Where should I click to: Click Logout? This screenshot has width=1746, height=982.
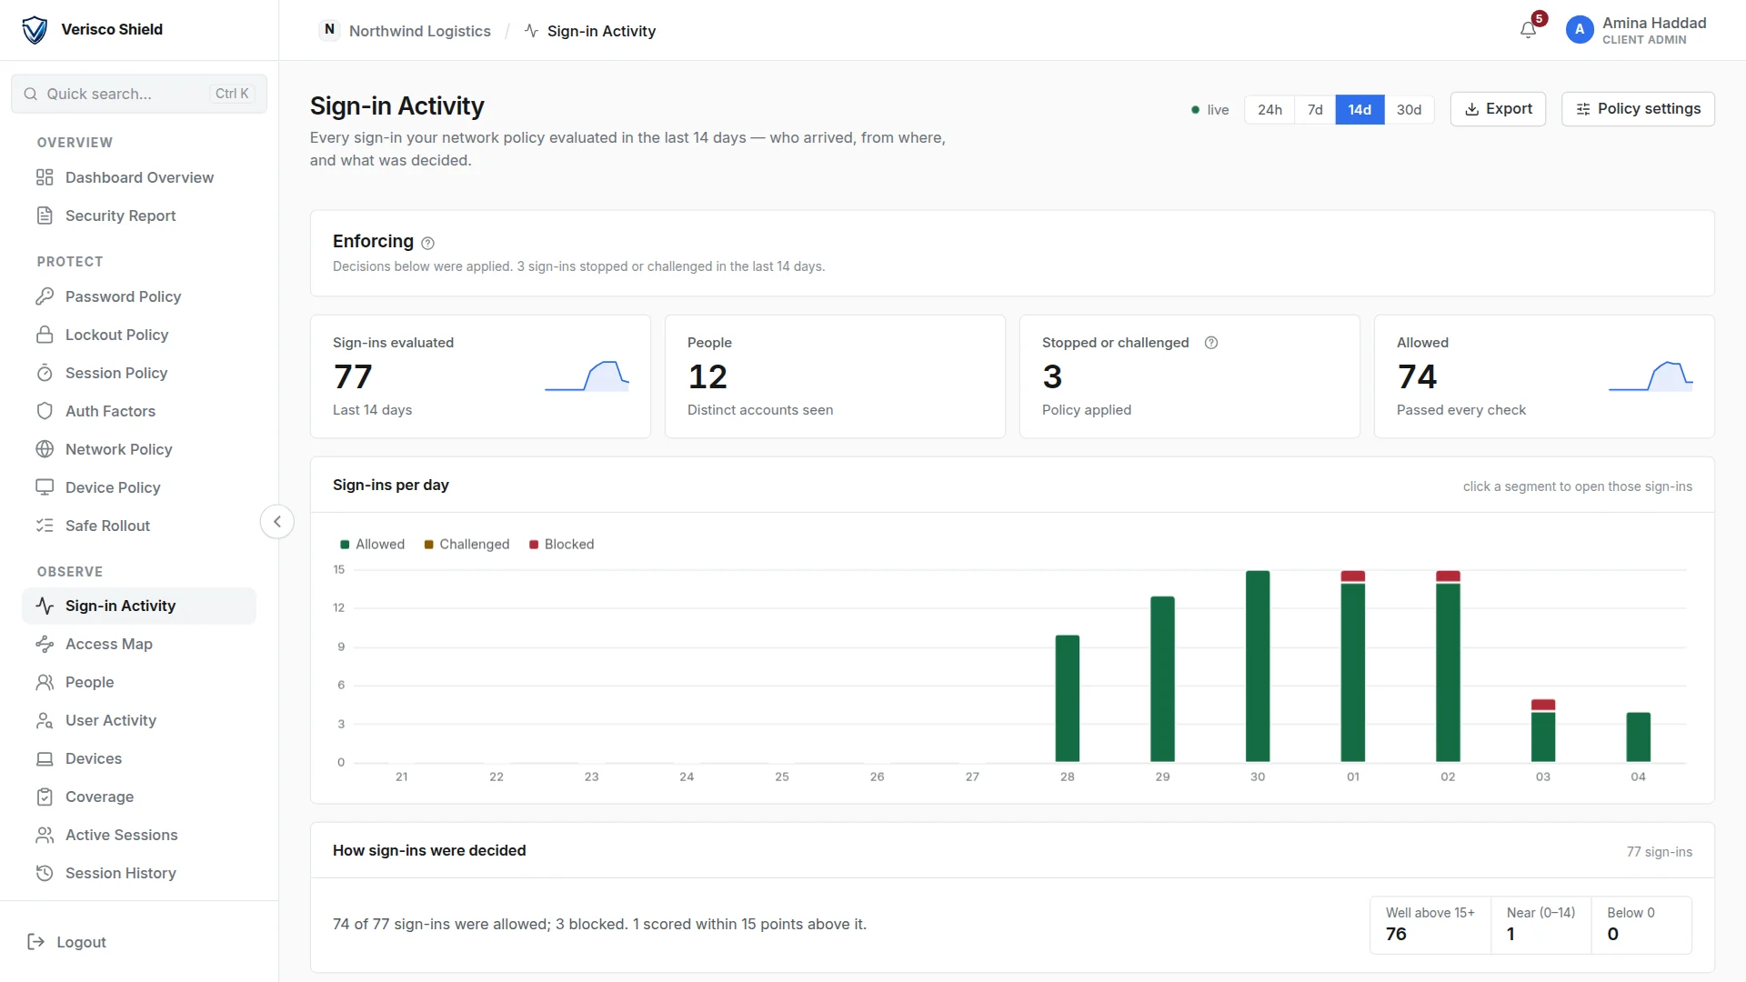[67, 942]
